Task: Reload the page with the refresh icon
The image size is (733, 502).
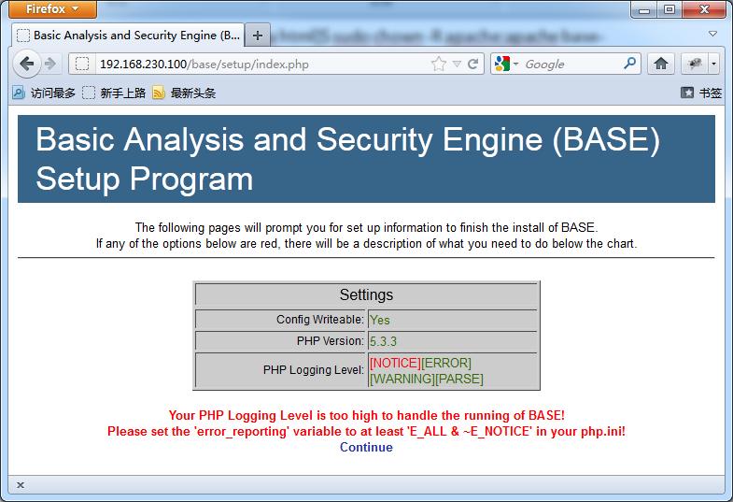Action: click(473, 64)
